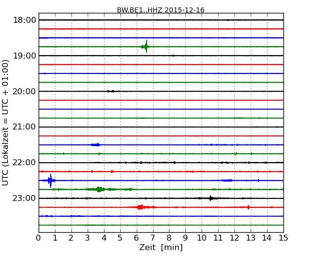Click the 19:00 label on the time axis
The image size is (322, 258).
click(x=24, y=56)
